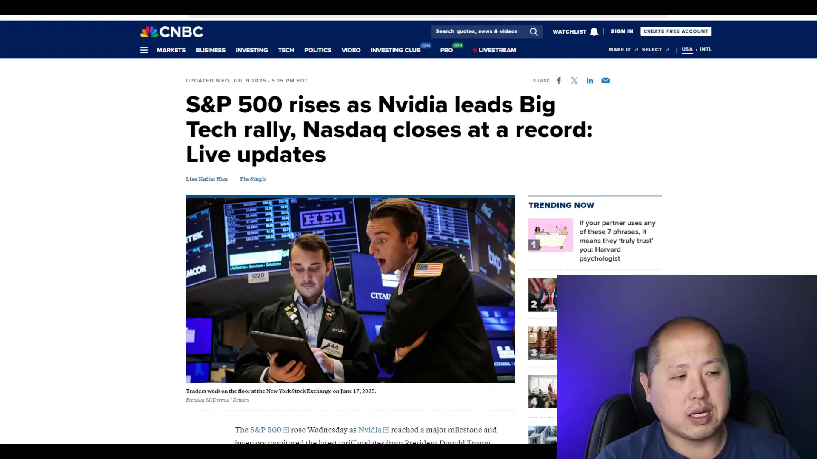
Task: Switch to USA edition
Action: pos(687,49)
